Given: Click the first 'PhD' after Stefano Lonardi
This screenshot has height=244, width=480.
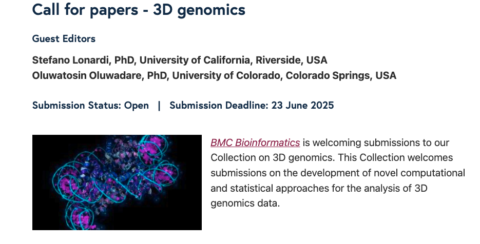Looking at the screenshot, I should (124, 60).
